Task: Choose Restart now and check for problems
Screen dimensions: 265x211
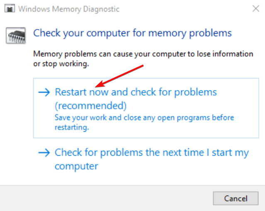Action: pos(136,92)
